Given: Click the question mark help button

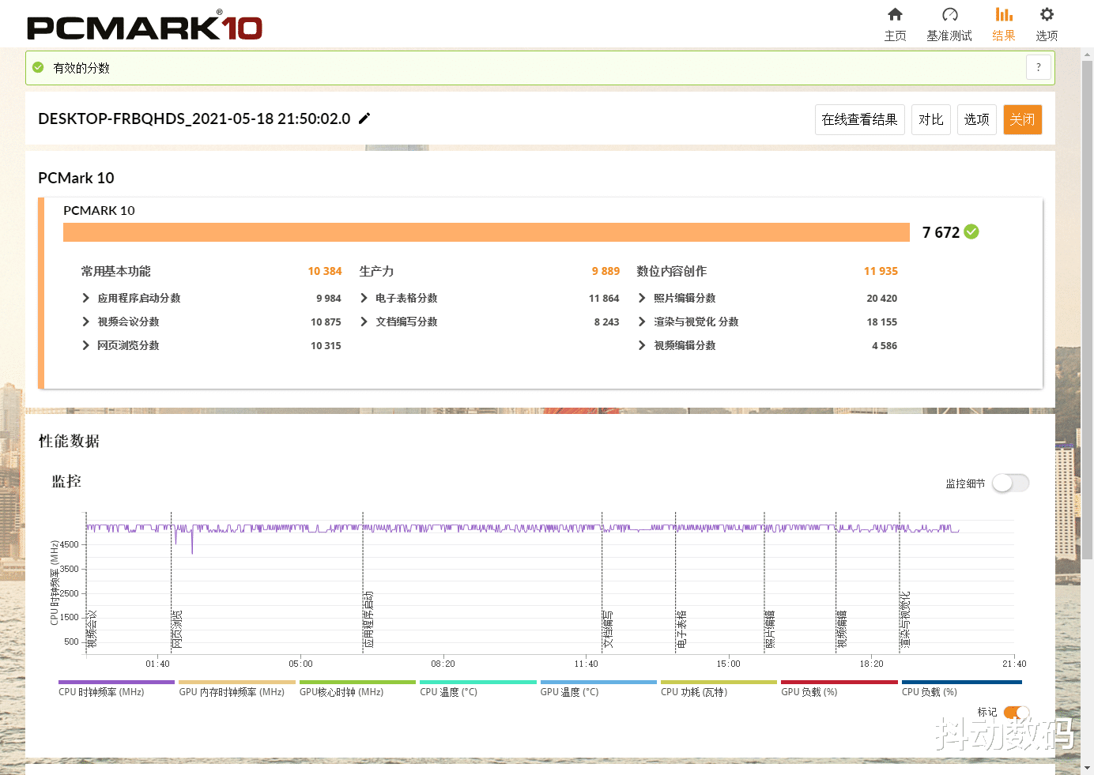Looking at the screenshot, I should pos(1039,67).
